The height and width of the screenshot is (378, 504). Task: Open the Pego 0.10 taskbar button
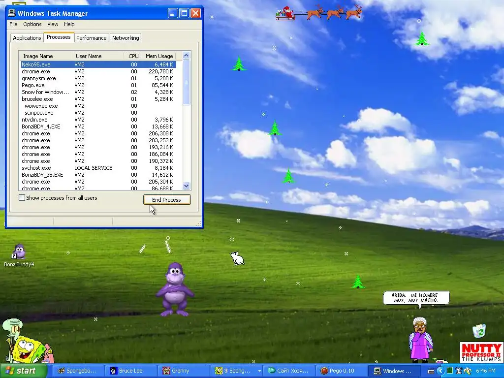(x=342, y=371)
